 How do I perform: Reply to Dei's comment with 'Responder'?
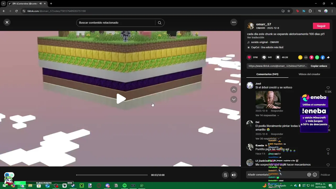tap(277, 134)
